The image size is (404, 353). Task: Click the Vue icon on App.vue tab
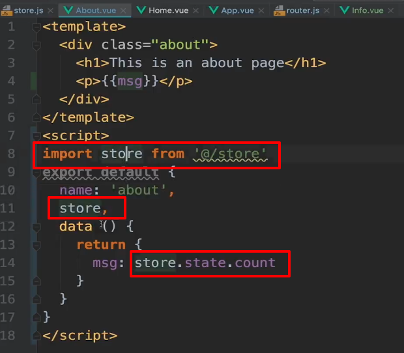pos(214,10)
